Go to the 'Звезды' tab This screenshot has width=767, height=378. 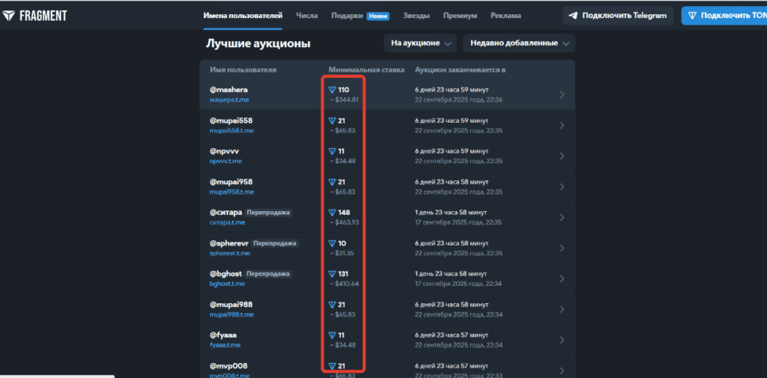(x=418, y=16)
